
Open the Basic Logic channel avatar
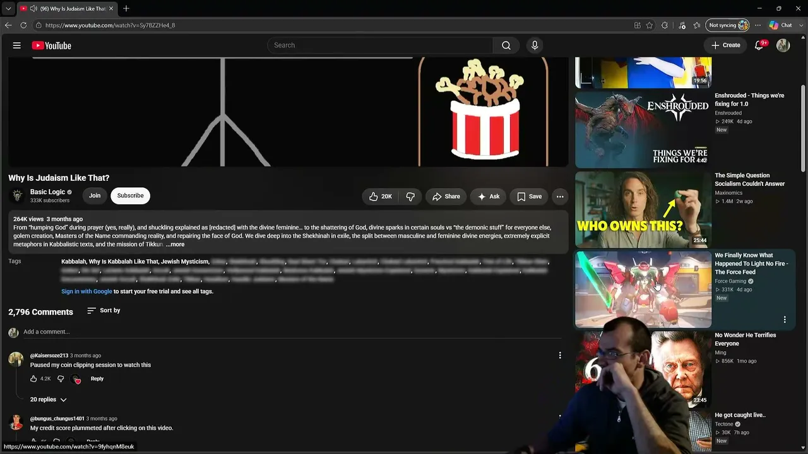tap(18, 195)
